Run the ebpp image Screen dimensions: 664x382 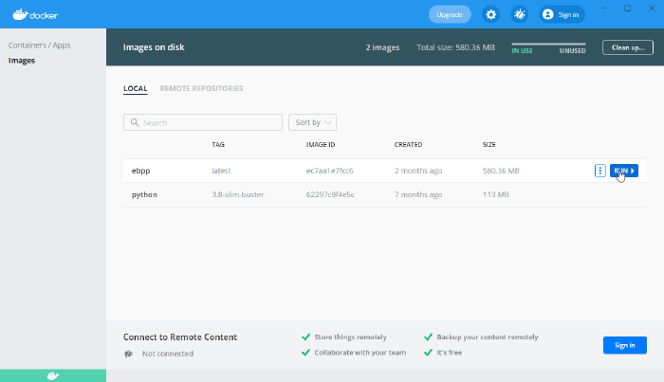[x=623, y=171]
